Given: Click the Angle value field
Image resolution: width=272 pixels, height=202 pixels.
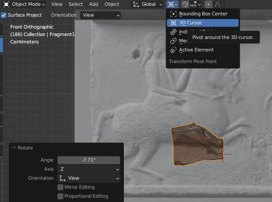Looking at the screenshot, I should (x=89, y=160).
